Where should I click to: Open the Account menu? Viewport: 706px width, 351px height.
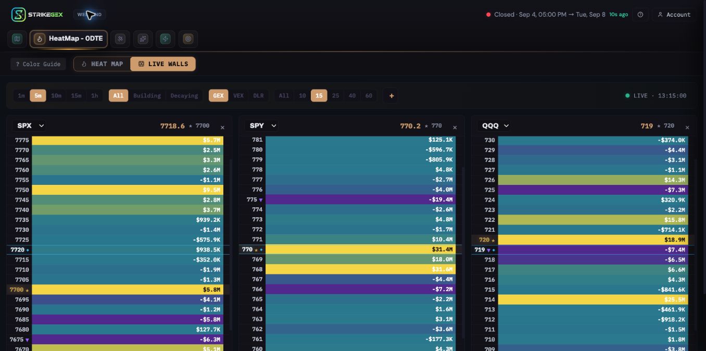point(674,15)
